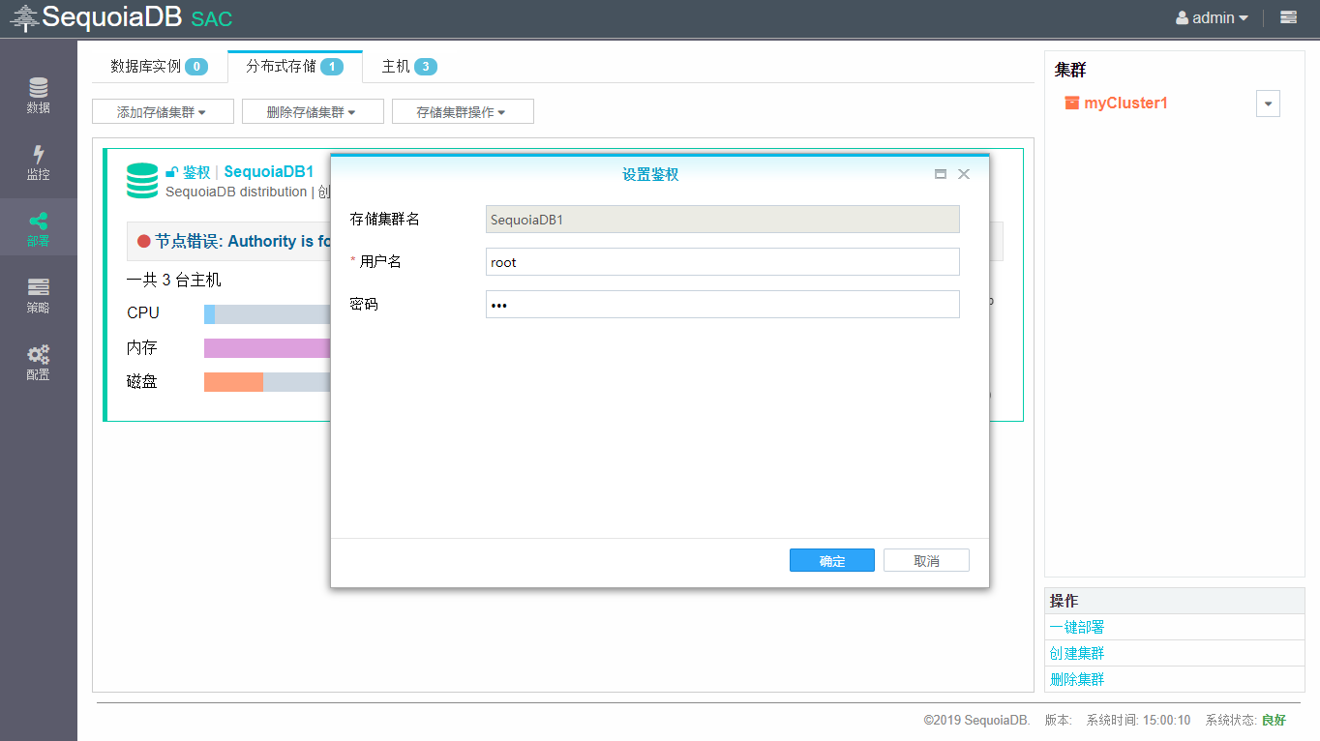Select myCluster1 in the cluster list
Viewport: 1320px width, 741px height.
point(1125,103)
